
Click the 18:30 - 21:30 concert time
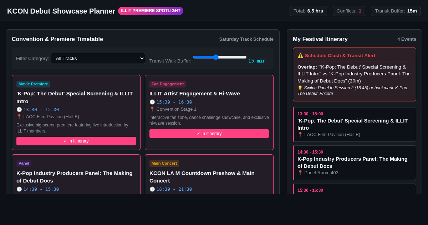pyautogui.click(x=174, y=189)
